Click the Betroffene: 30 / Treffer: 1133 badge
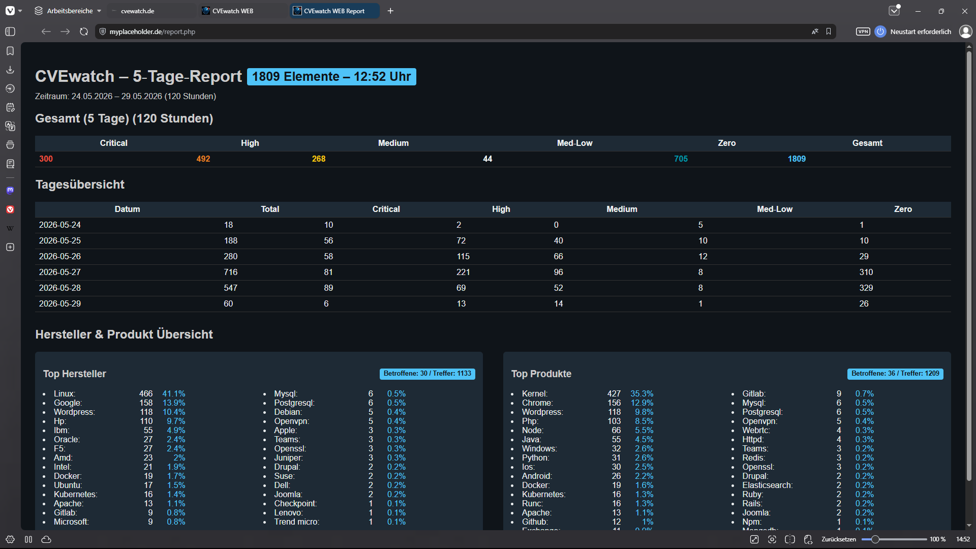976x549 pixels. tap(428, 374)
